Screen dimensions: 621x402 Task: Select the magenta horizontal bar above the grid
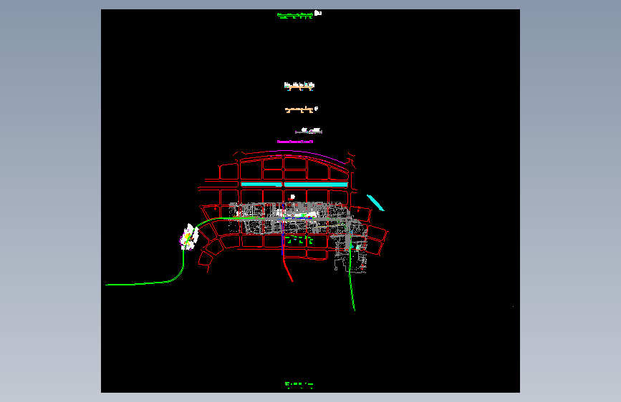click(x=295, y=142)
